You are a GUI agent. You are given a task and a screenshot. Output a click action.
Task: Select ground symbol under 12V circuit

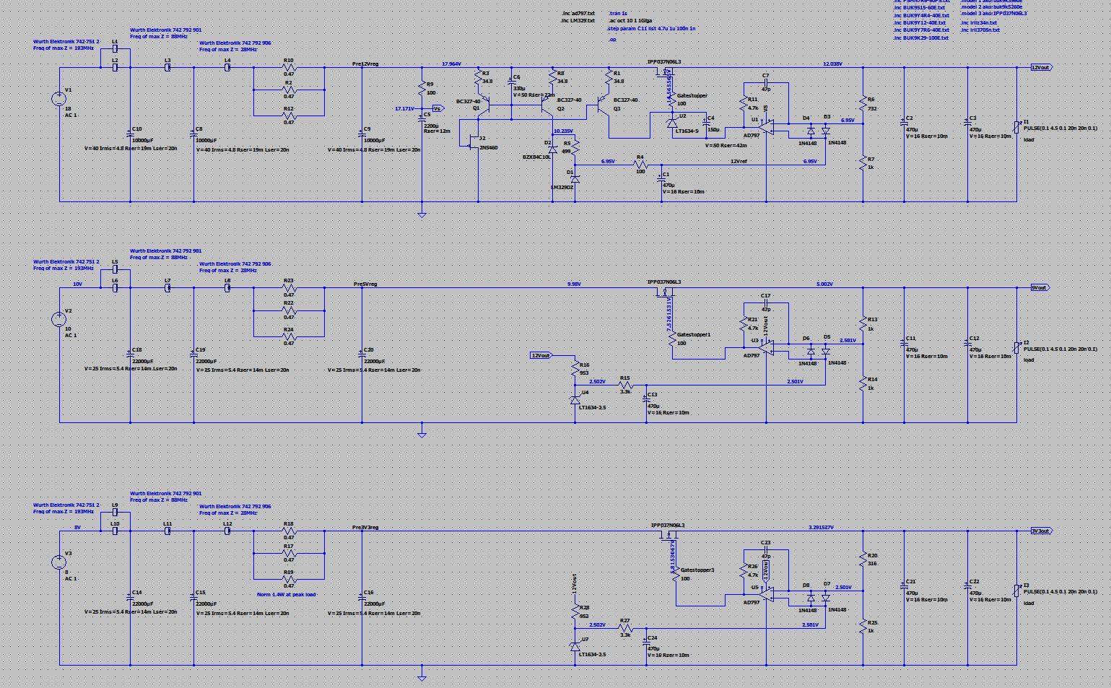click(x=422, y=214)
